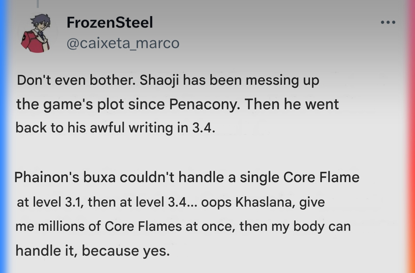This screenshot has width=415, height=273.
Task: Click the red gradient strip on right edge
Action: click(x=411, y=136)
